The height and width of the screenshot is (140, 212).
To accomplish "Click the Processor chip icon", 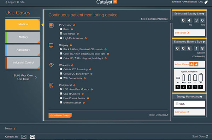I will 51,25.
